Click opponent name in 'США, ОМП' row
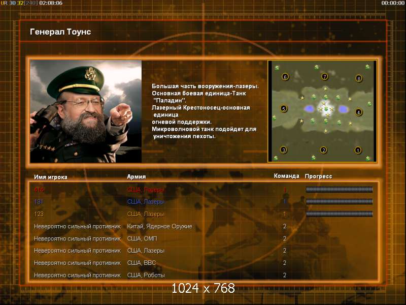 point(78,238)
